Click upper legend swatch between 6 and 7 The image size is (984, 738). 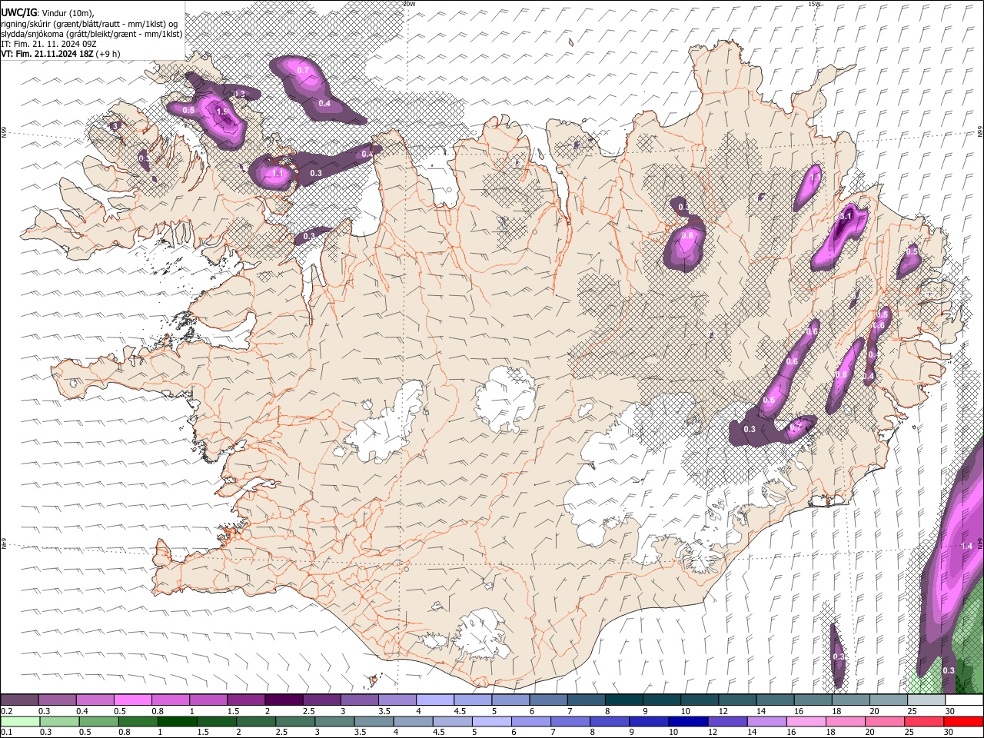click(548, 700)
